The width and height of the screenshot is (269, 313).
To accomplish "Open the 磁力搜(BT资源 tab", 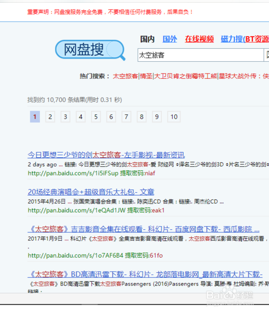I will (245, 39).
